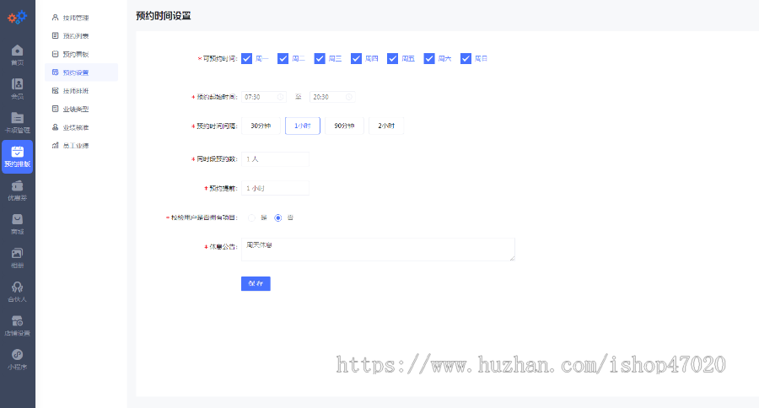Open the 20:30 end time picker
The width and height of the screenshot is (759, 408).
pos(332,97)
